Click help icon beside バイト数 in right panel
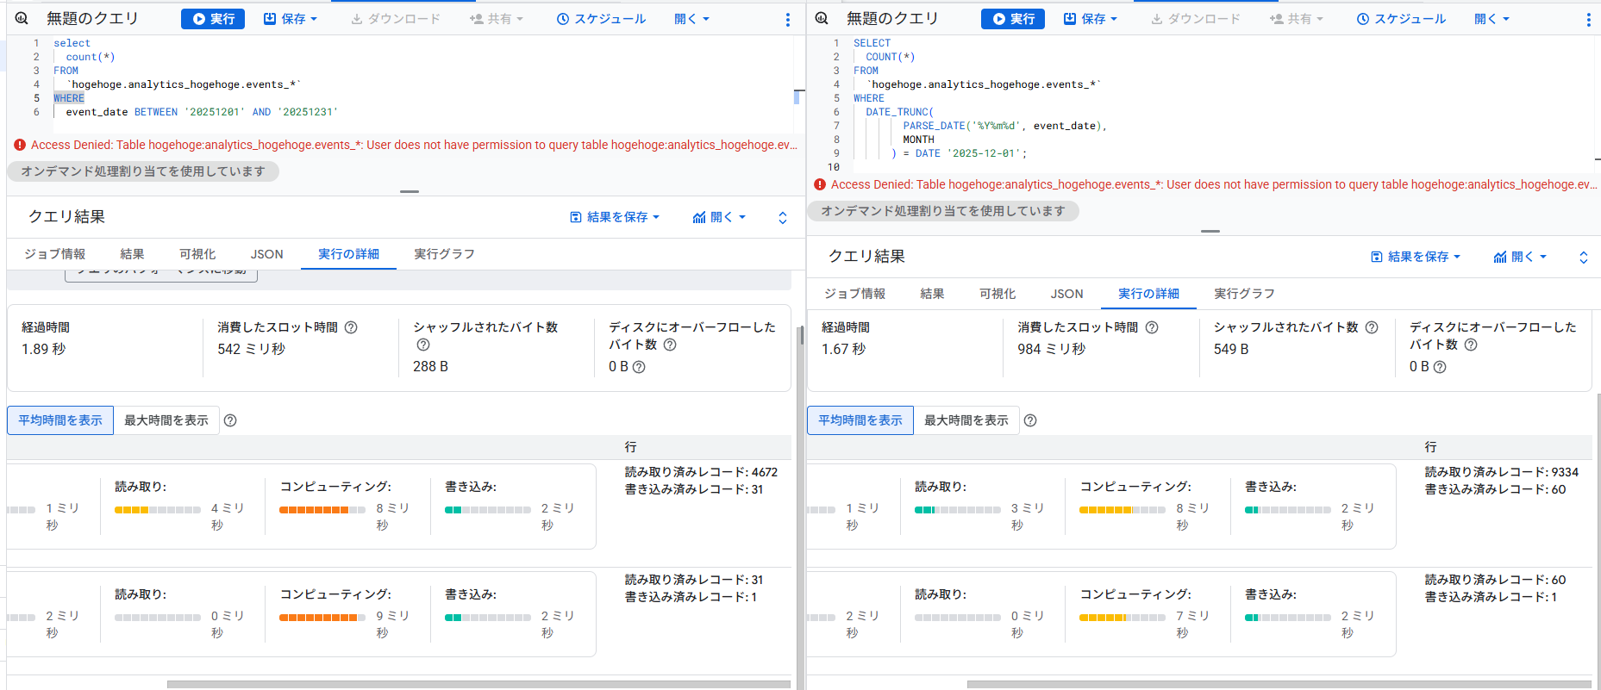This screenshot has width=1601, height=690. coord(1471,345)
